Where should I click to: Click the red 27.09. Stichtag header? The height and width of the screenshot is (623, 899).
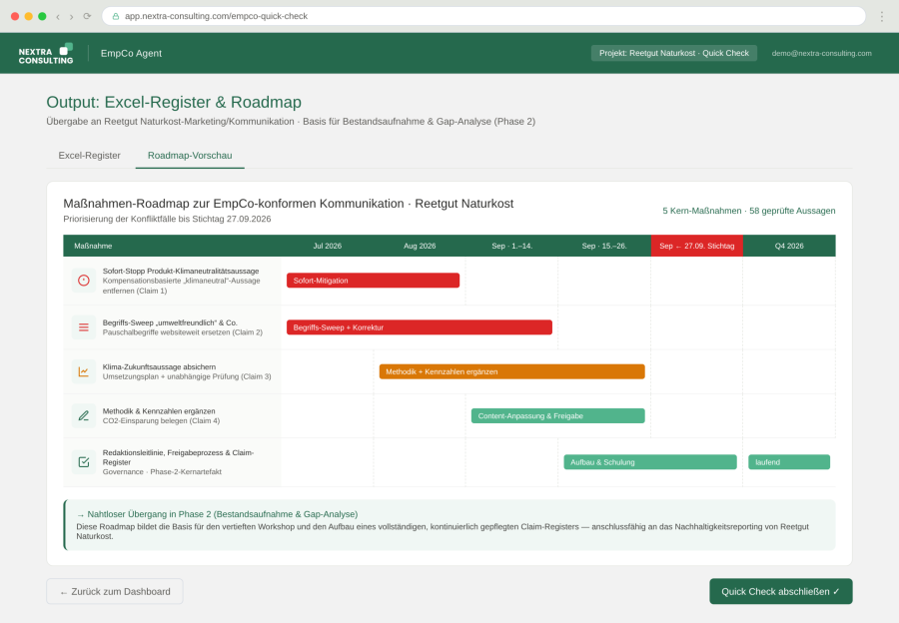pos(696,246)
